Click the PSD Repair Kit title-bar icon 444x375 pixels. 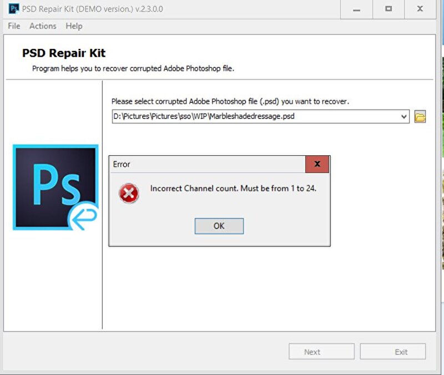coord(13,9)
